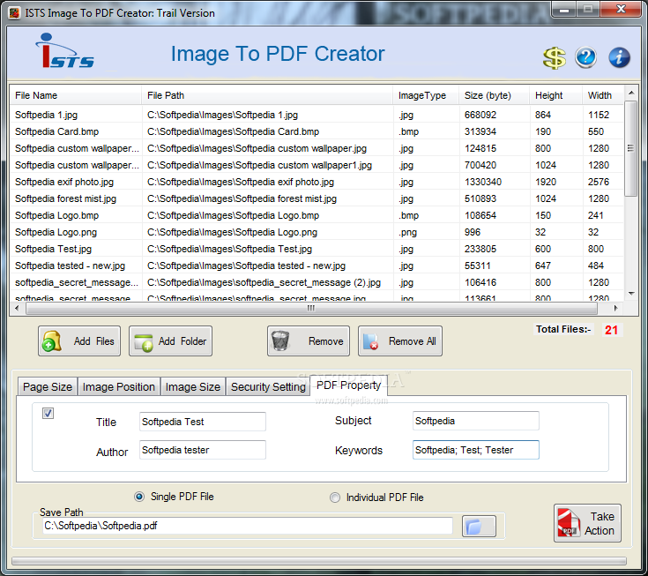Toggle the PDF property enable checkbox
Screen dimensions: 648x576
[x=48, y=413]
